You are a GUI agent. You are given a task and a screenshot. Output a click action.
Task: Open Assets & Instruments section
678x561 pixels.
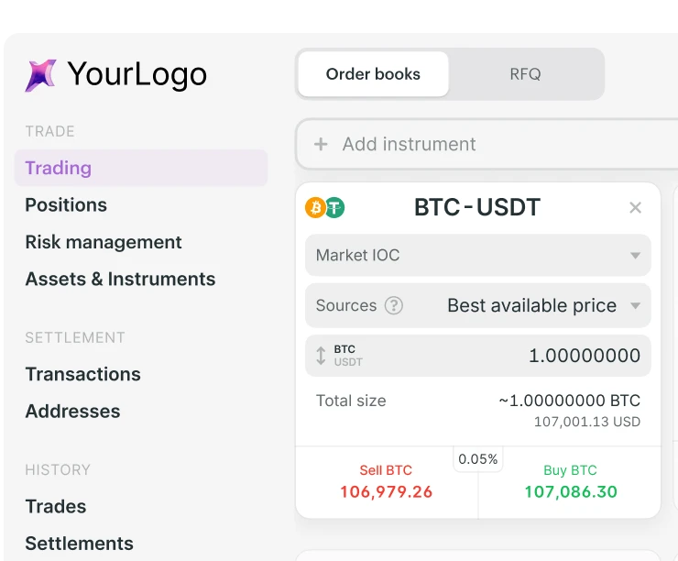point(120,280)
